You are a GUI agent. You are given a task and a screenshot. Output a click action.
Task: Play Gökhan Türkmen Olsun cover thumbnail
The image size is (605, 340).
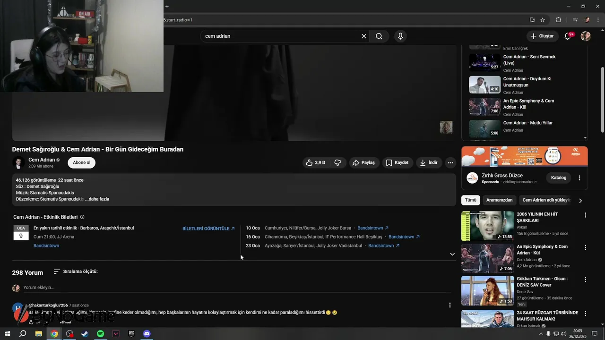point(488,291)
